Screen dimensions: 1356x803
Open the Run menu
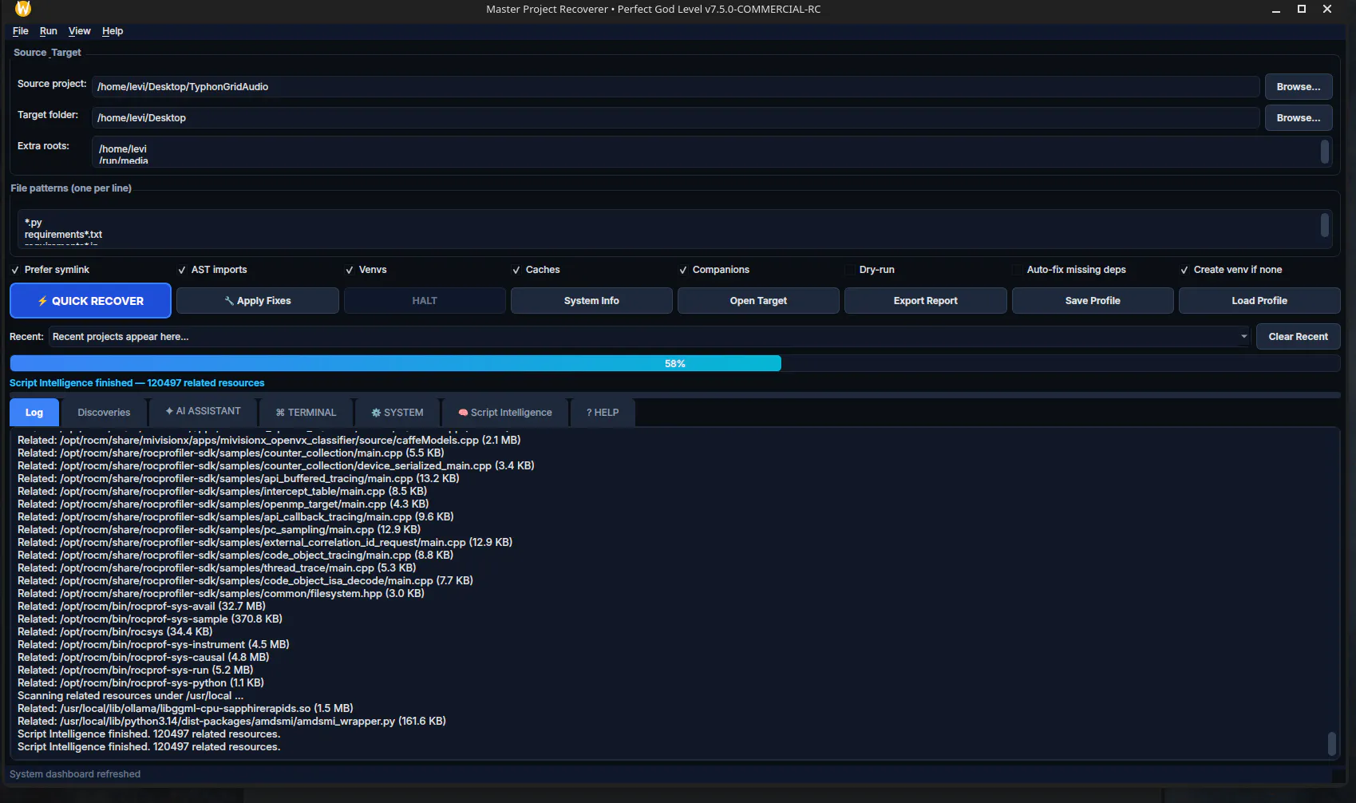(x=49, y=31)
